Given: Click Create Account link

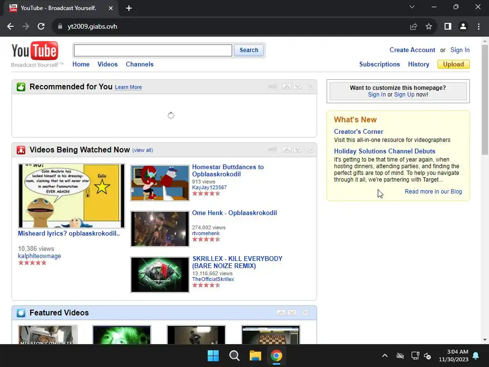Looking at the screenshot, I should coord(412,50).
